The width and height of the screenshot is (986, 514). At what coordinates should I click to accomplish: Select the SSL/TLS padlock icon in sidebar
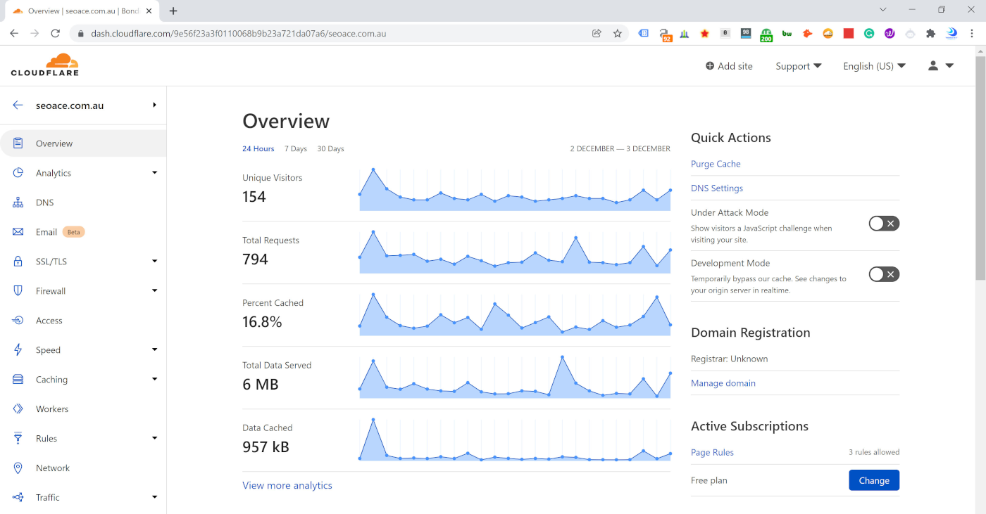coord(18,261)
